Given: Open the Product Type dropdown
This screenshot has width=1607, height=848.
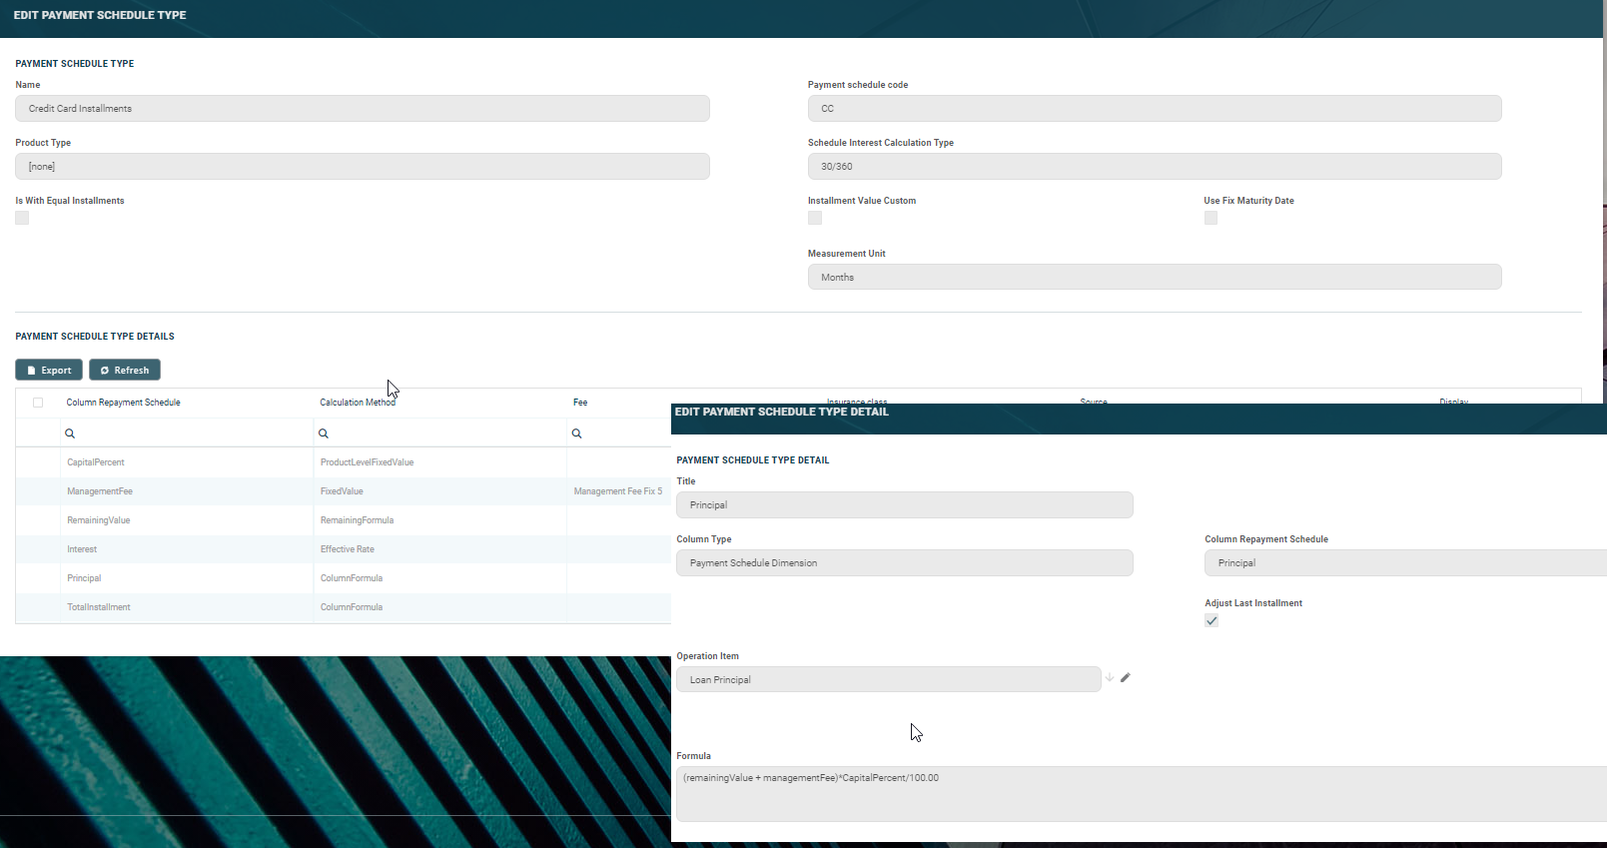Looking at the screenshot, I should click(x=362, y=167).
